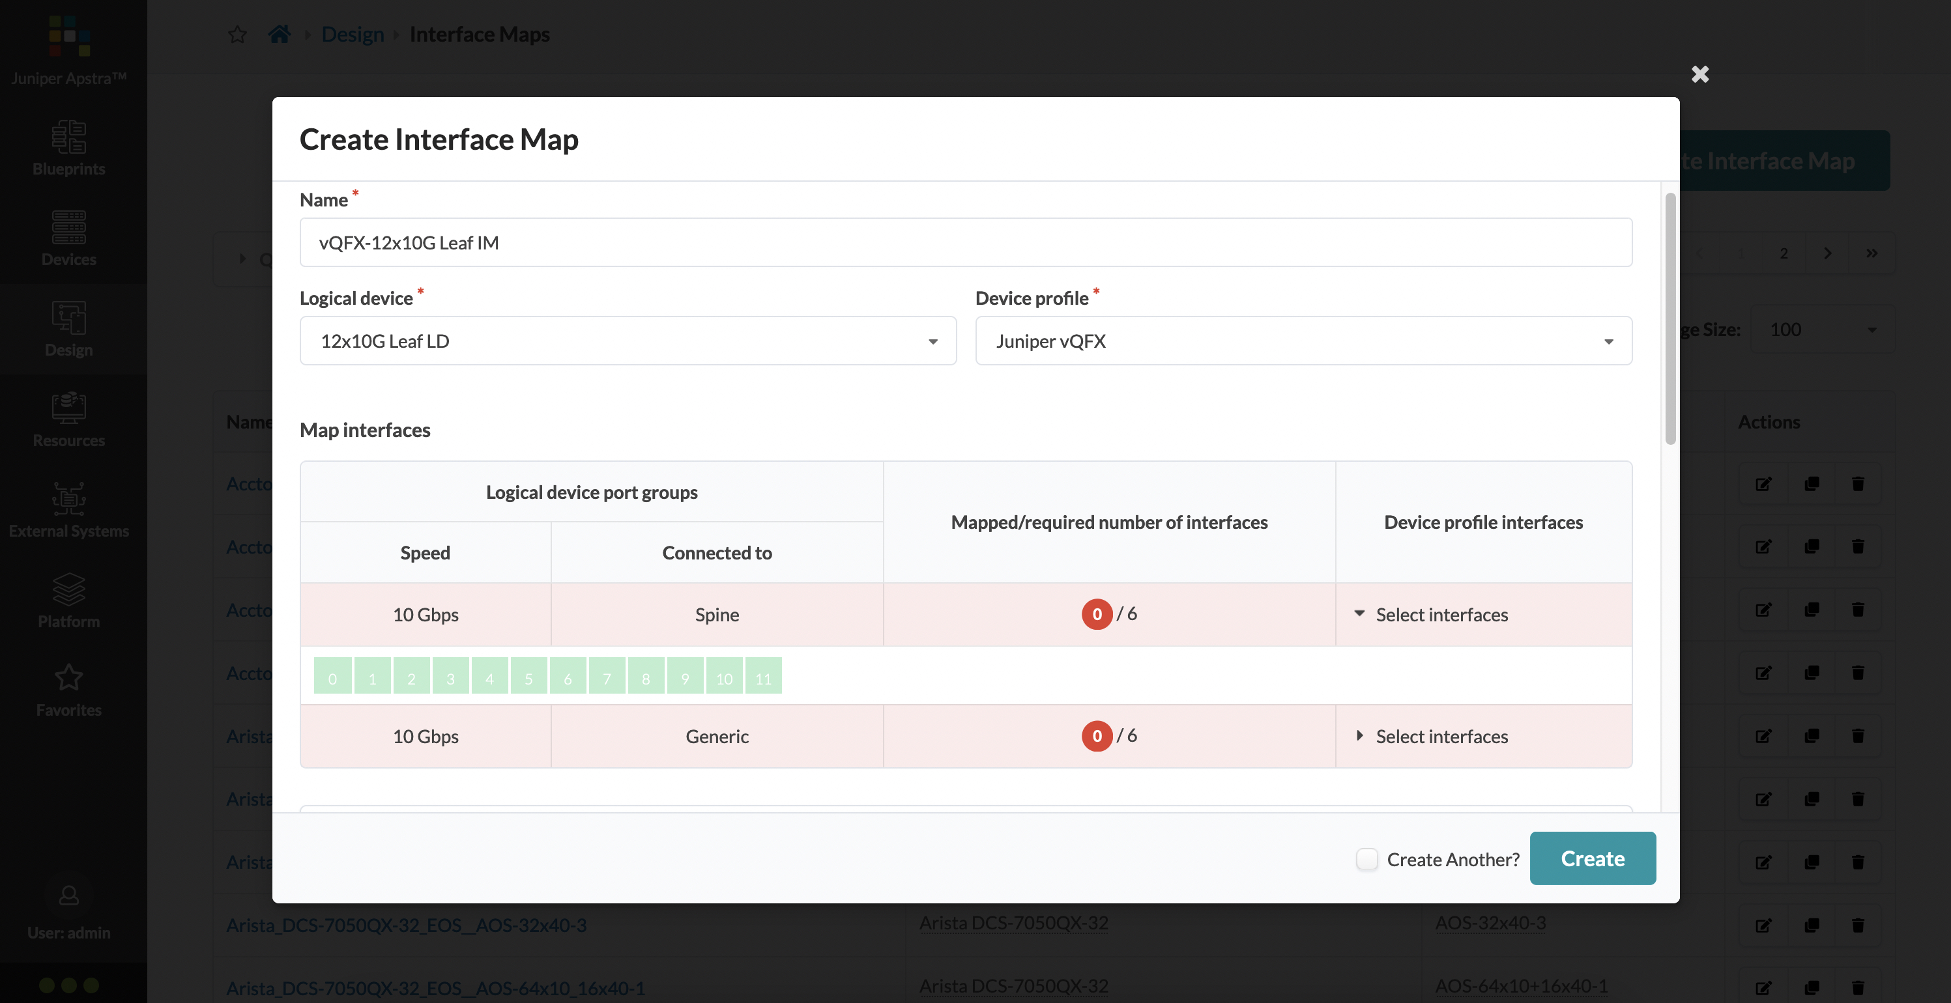This screenshot has width=1951, height=1003.
Task: Clone the first interface map row
Action: point(1812,484)
